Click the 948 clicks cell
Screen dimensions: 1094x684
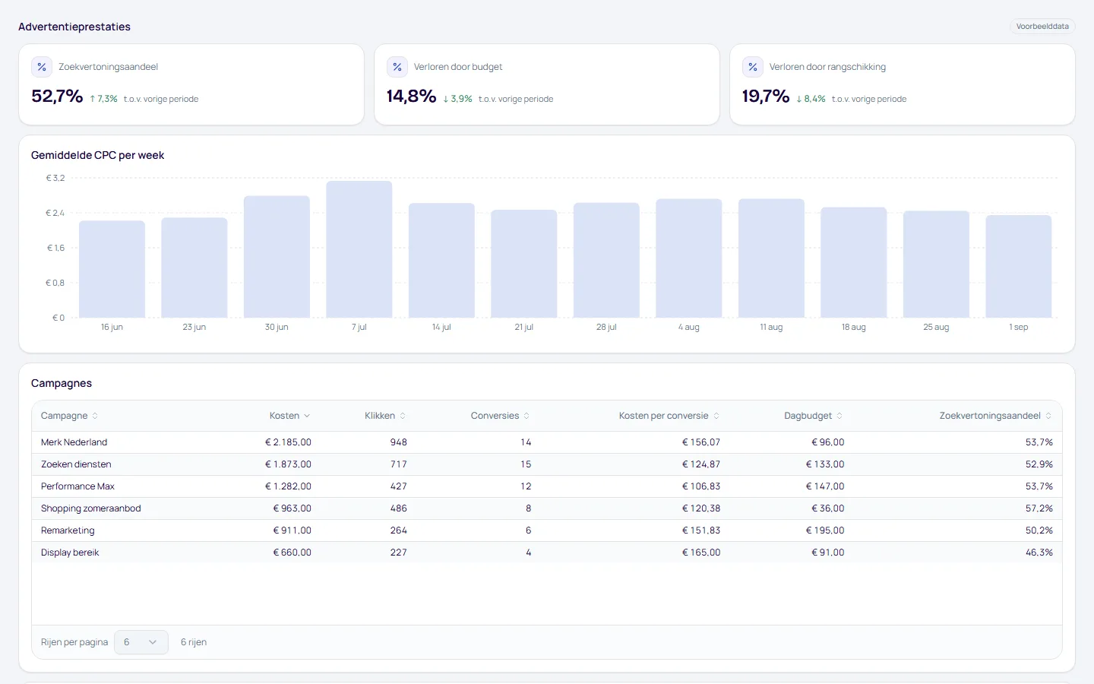point(399,442)
